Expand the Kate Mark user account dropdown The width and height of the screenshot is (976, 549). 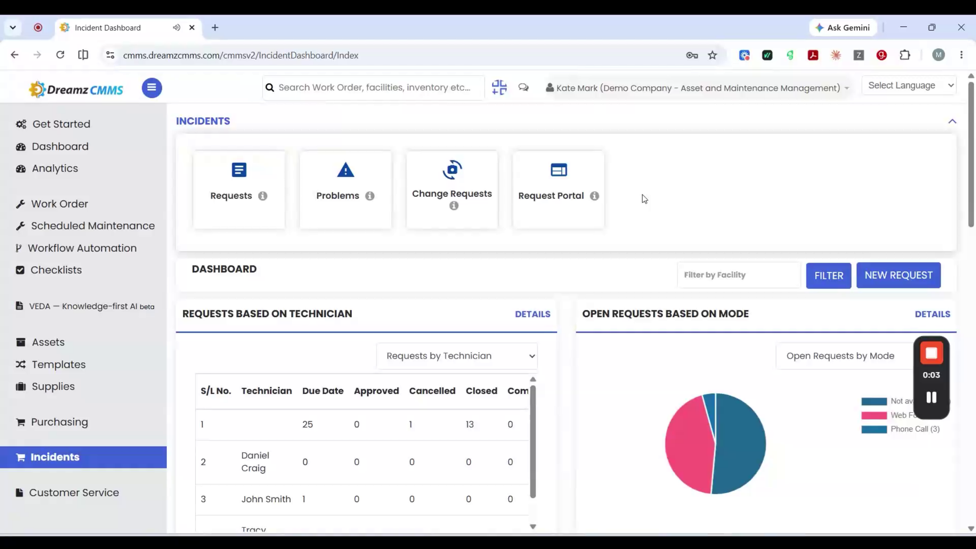(697, 88)
